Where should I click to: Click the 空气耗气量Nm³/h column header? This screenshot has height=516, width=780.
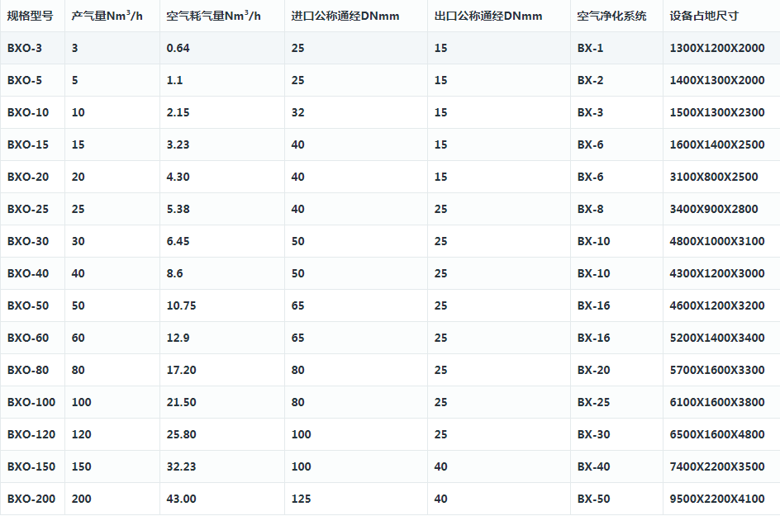click(x=213, y=16)
